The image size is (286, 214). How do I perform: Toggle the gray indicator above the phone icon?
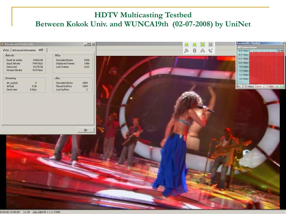[211, 44]
